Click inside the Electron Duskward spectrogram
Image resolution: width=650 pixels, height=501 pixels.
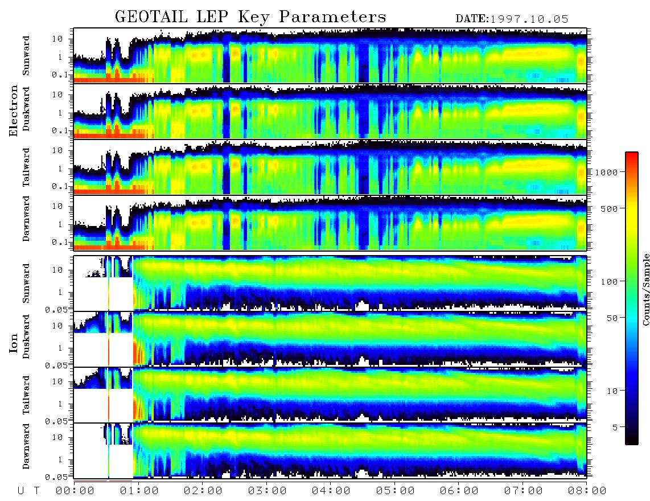click(330, 111)
